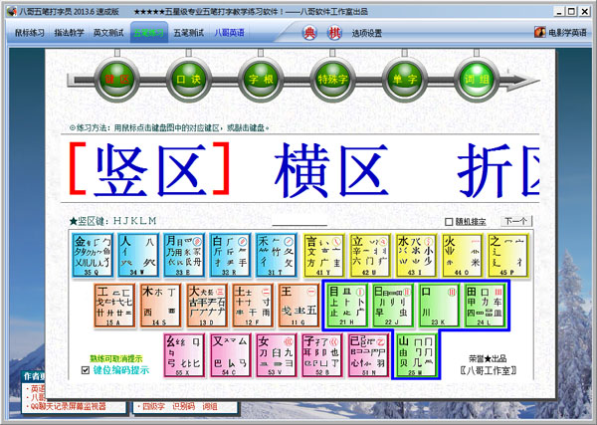Select the 五笔练习 tab
Image resolution: width=597 pixels, height=425 pixels.
point(149,33)
